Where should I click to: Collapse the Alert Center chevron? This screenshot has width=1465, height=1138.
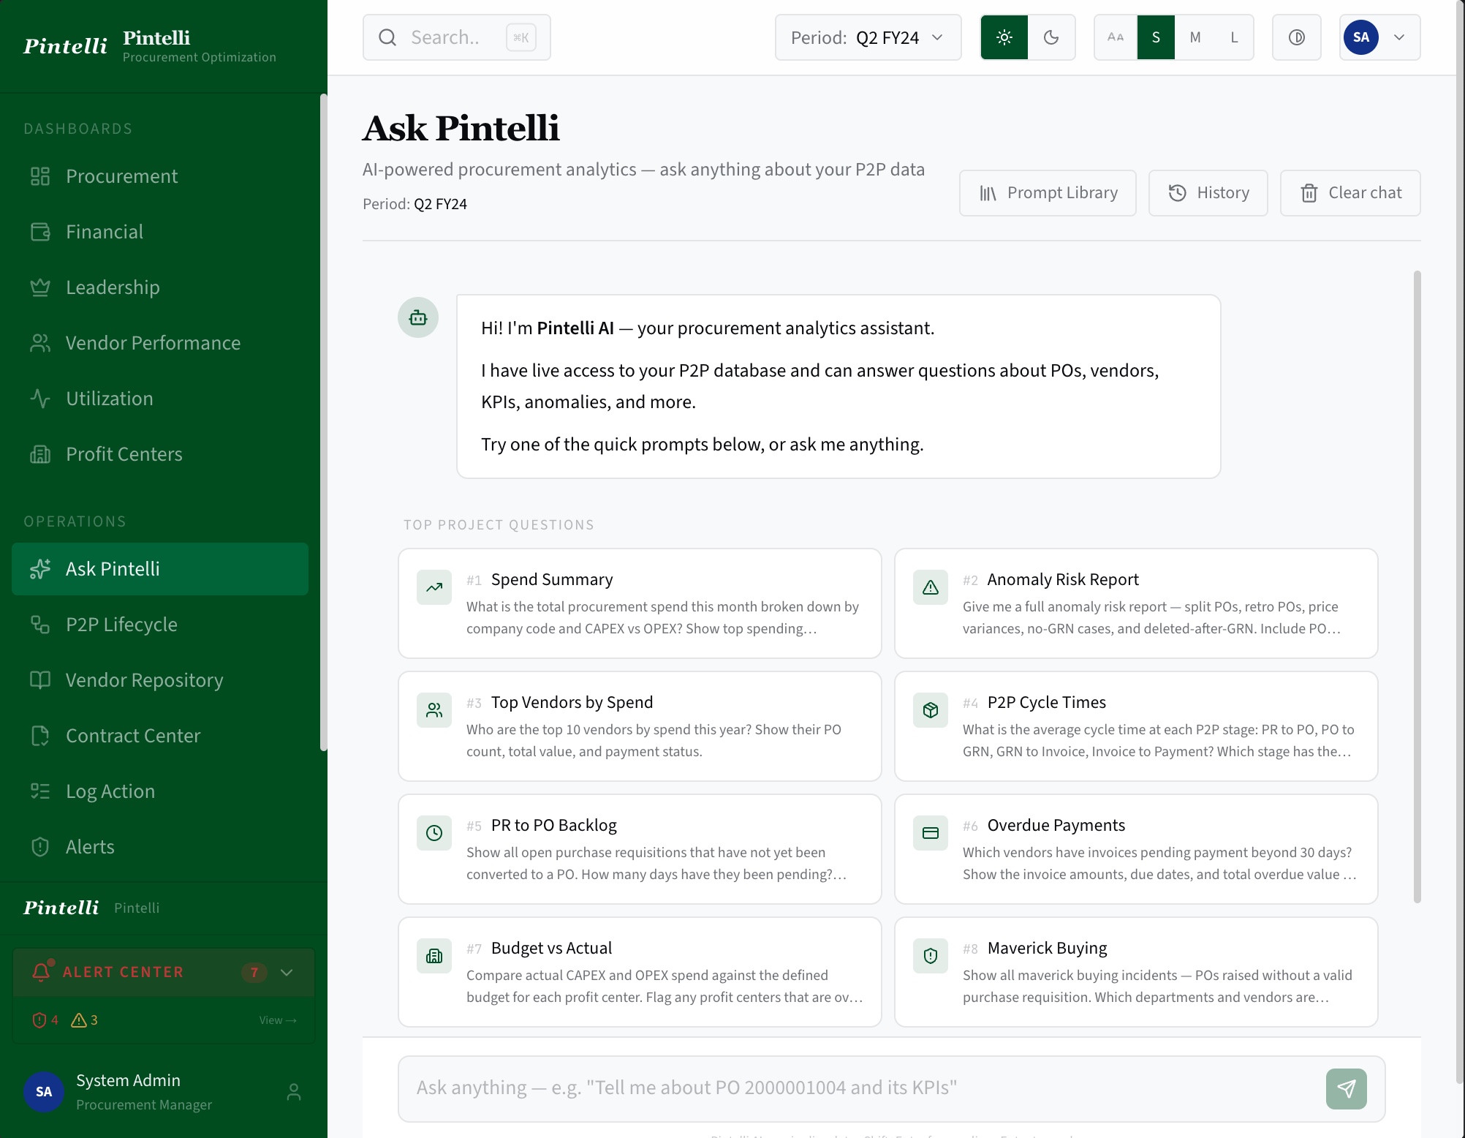click(x=287, y=972)
